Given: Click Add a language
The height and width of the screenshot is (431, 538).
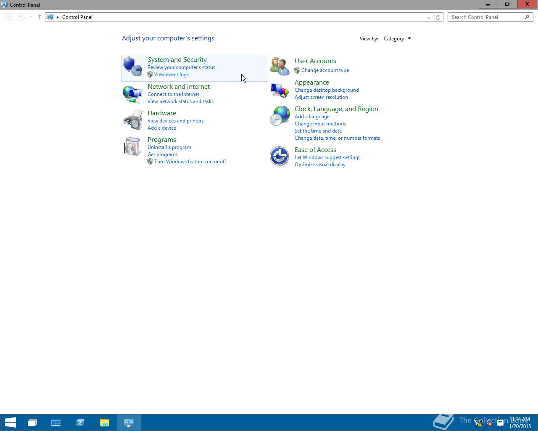Looking at the screenshot, I should (312, 117).
